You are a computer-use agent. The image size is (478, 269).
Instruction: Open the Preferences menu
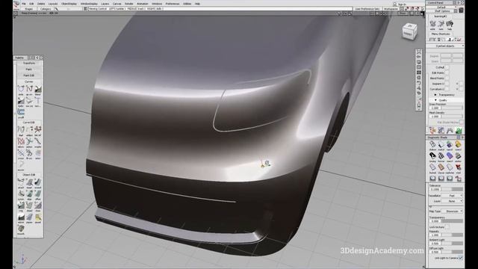tap(173, 4)
